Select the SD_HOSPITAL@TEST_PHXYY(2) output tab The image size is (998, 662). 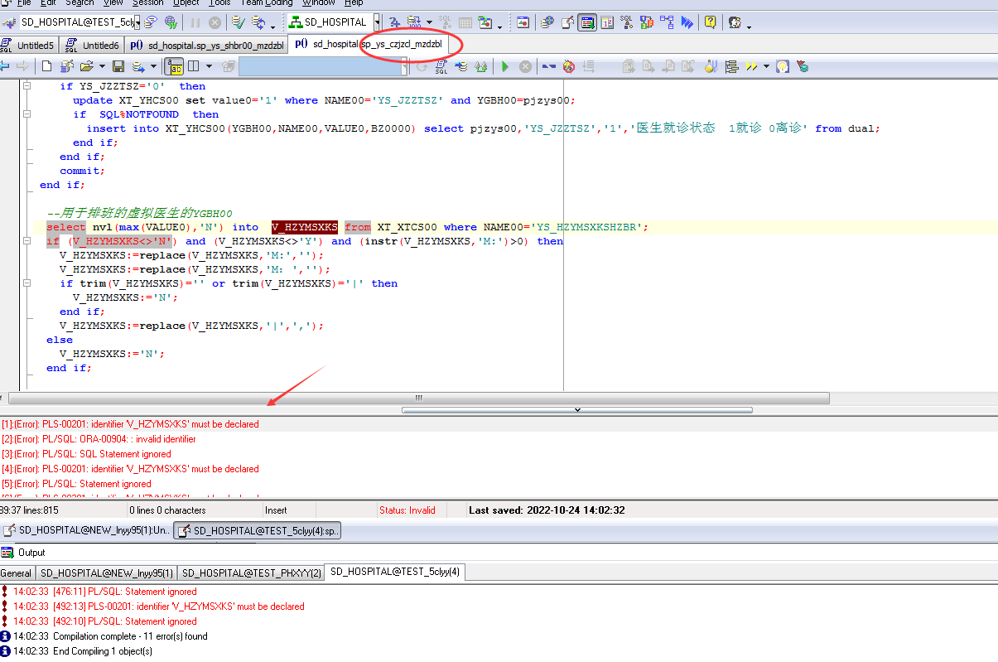point(251,573)
